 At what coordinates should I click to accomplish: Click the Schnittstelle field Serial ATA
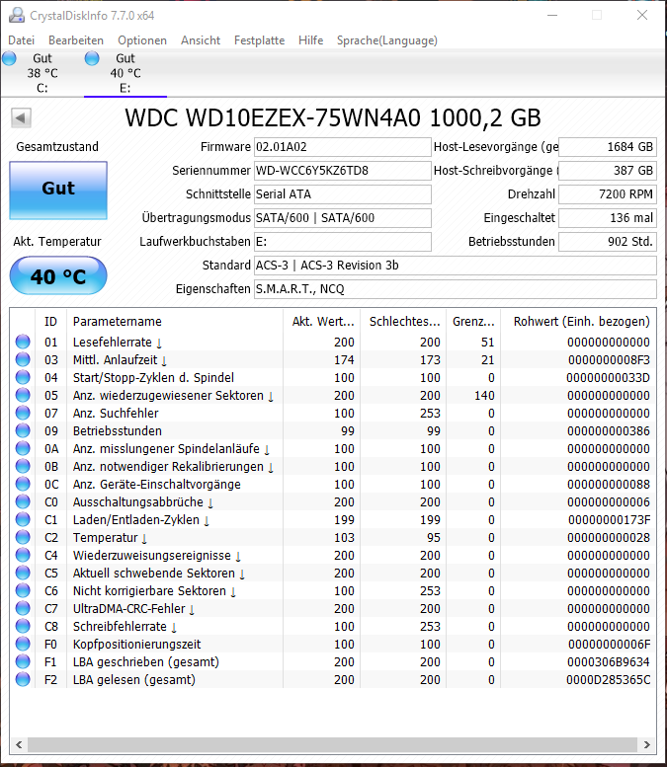click(x=342, y=194)
